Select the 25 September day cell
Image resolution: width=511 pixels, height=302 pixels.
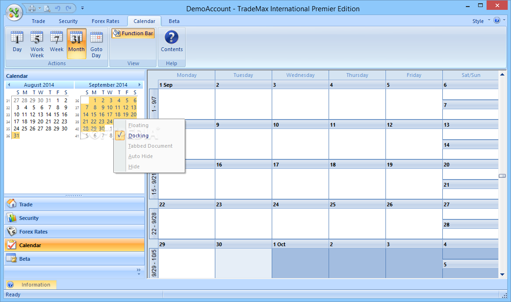(357, 219)
